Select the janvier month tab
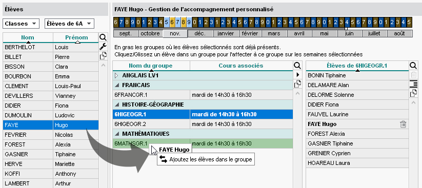This screenshot has width=422, height=188. tap(226, 34)
